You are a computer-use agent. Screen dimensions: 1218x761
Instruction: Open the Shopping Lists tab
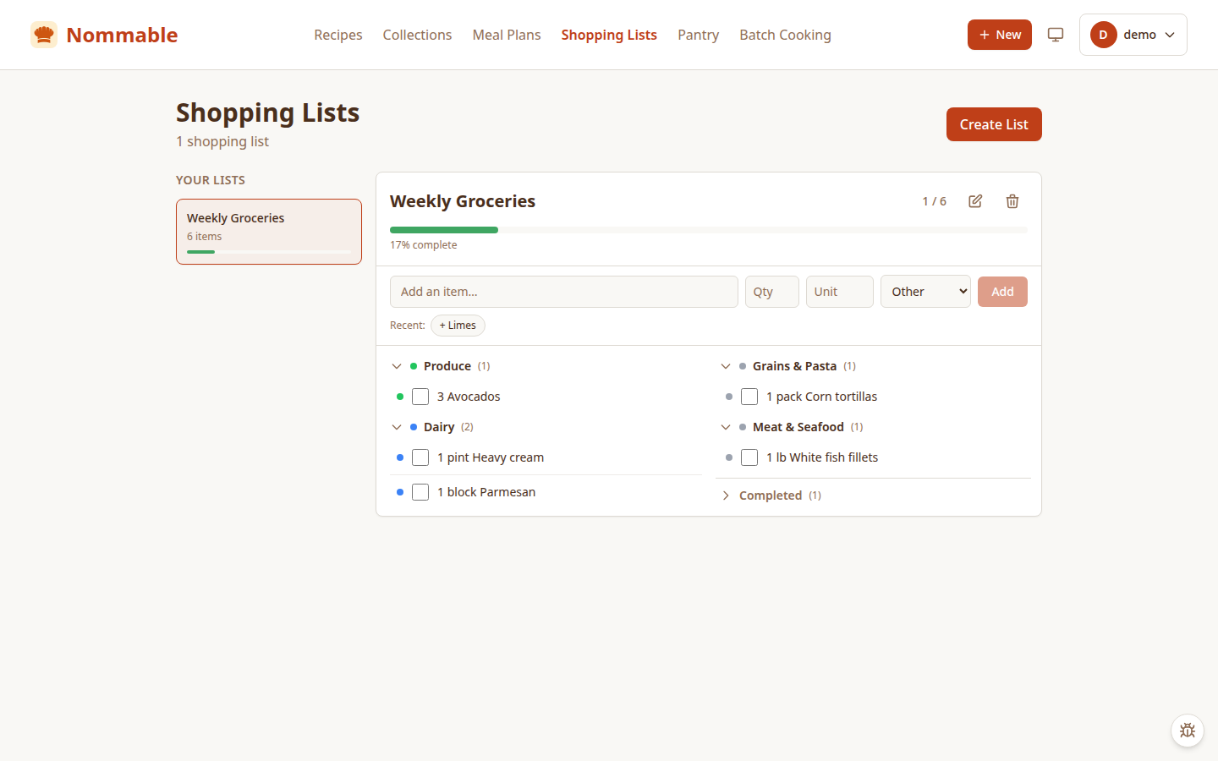click(609, 35)
